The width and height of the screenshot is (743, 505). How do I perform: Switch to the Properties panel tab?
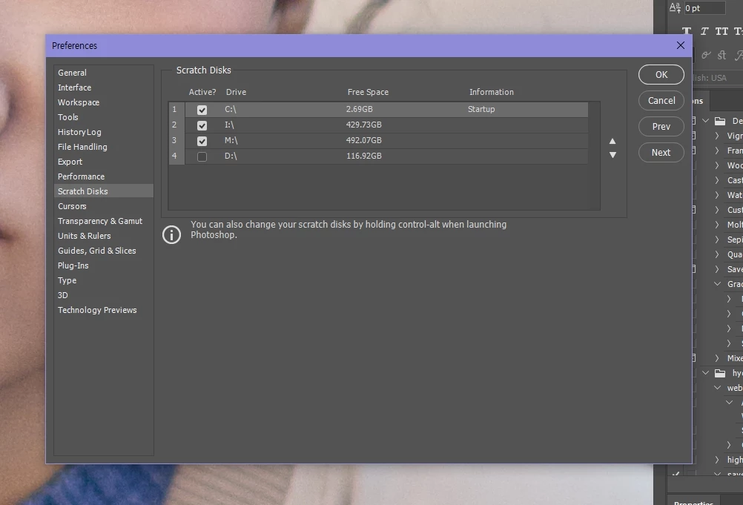(x=693, y=502)
